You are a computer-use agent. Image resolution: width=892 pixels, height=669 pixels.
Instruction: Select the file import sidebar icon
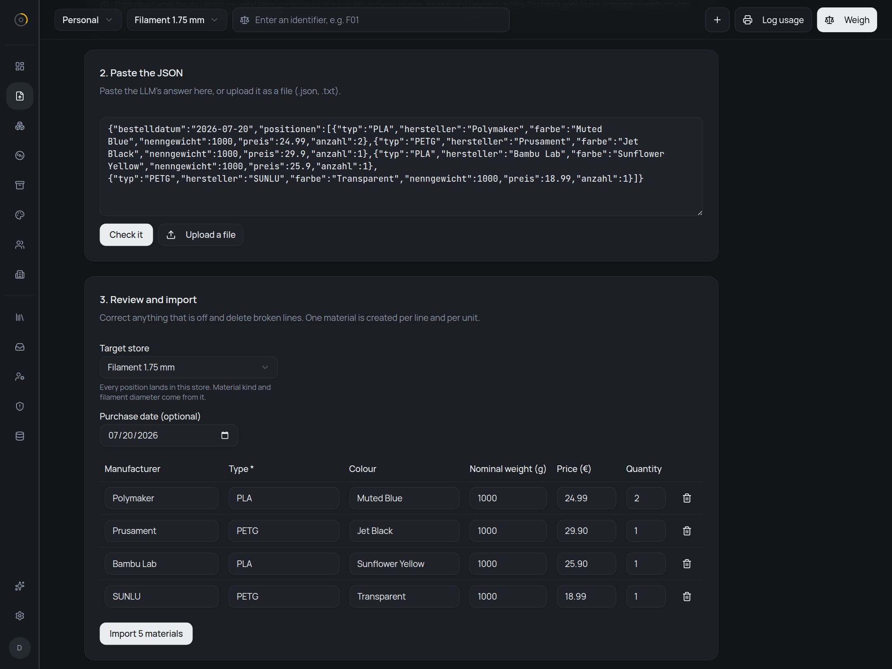click(x=20, y=96)
